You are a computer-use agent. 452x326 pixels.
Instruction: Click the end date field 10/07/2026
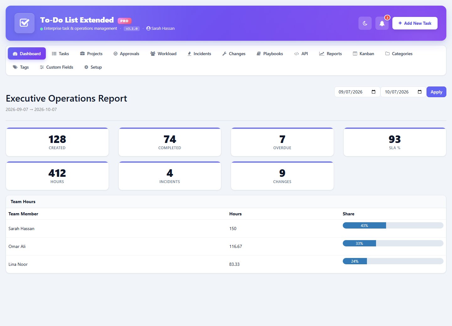(x=403, y=92)
